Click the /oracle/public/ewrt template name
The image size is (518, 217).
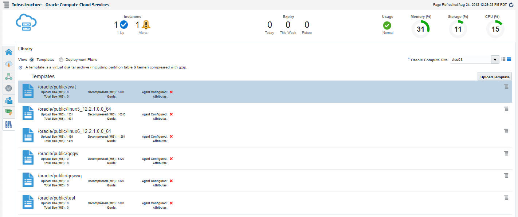click(x=57, y=87)
